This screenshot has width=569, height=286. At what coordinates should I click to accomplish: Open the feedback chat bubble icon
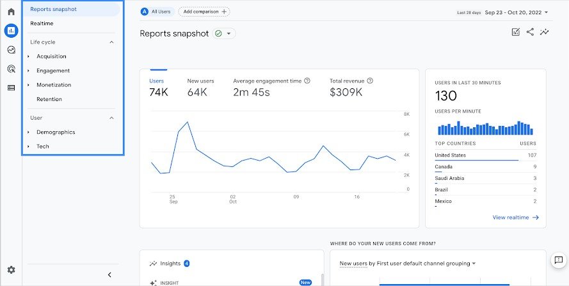pyautogui.click(x=559, y=260)
